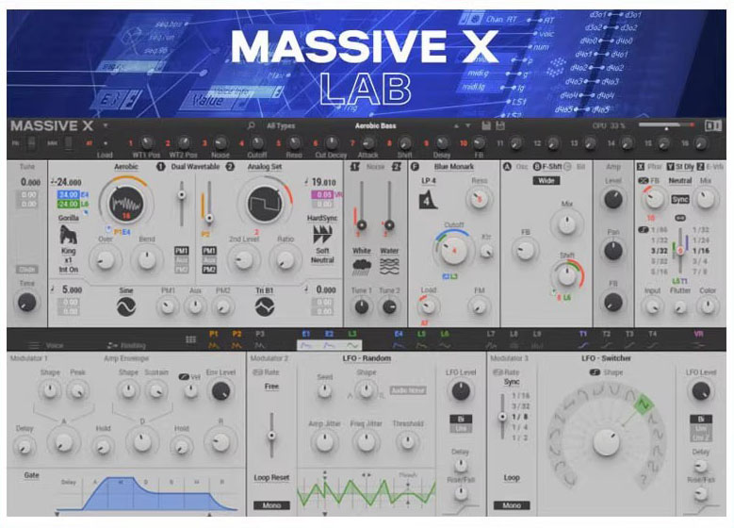
Task: Toggle Mono button under LFO Random
Action: 270,506
